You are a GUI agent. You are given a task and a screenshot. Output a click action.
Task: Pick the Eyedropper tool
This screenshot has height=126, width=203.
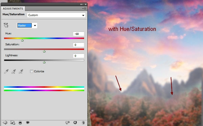[6, 71]
